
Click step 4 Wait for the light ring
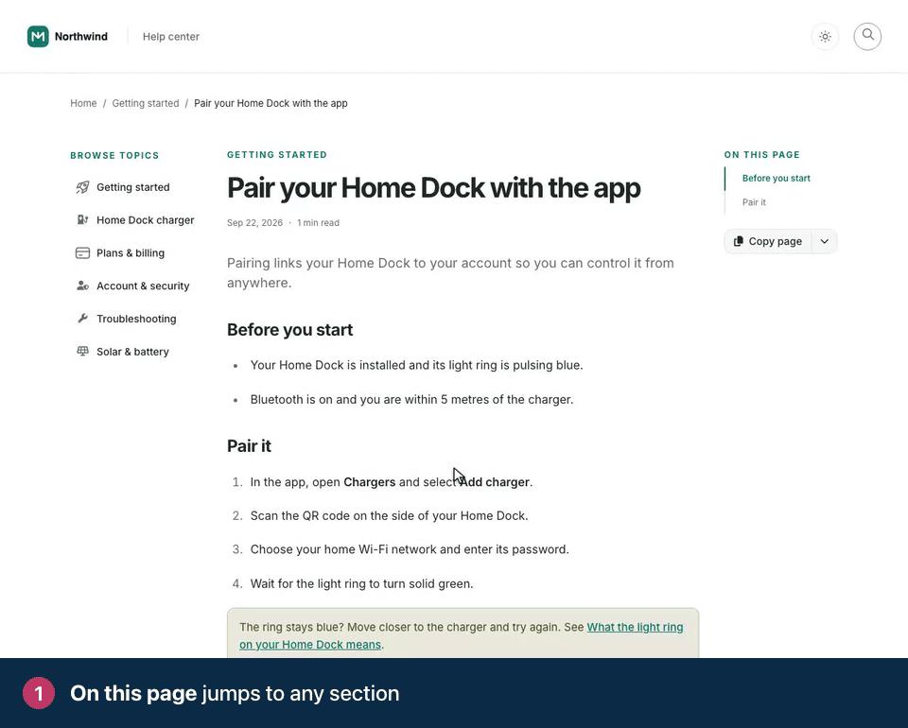coord(361,583)
